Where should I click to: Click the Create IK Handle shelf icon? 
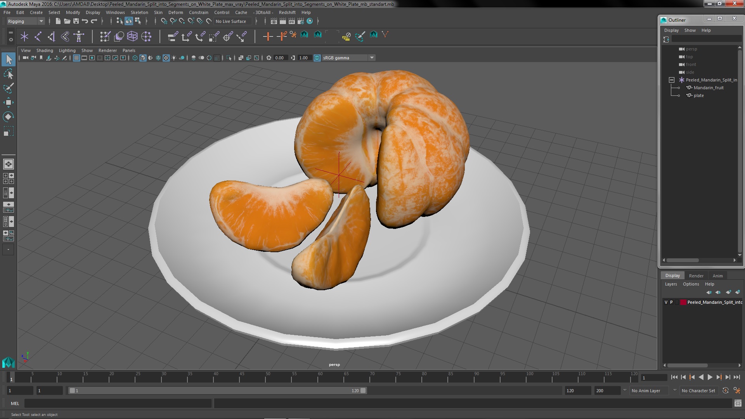tap(52, 36)
